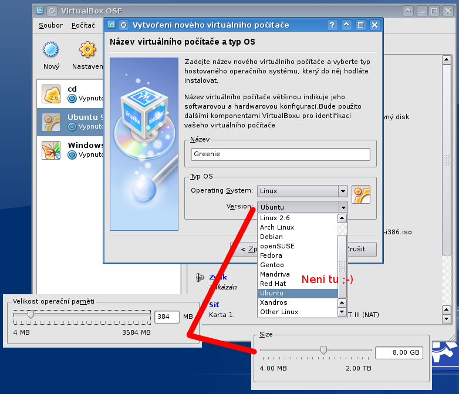Choose Xandros from version list
Screen dimensions: 459x394
pyautogui.click(x=298, y=302)
